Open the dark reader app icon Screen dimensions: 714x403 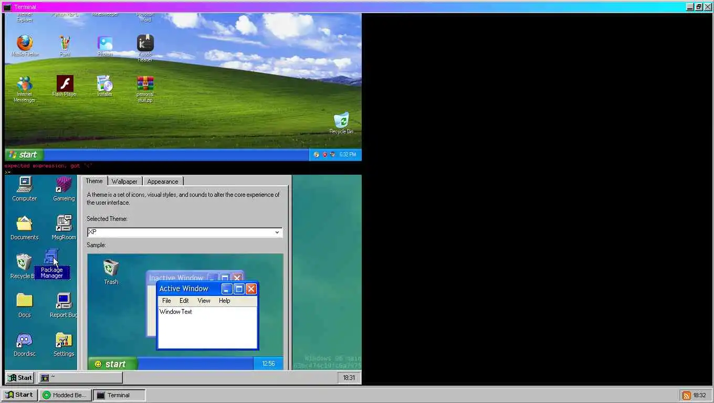click(145, 48)
